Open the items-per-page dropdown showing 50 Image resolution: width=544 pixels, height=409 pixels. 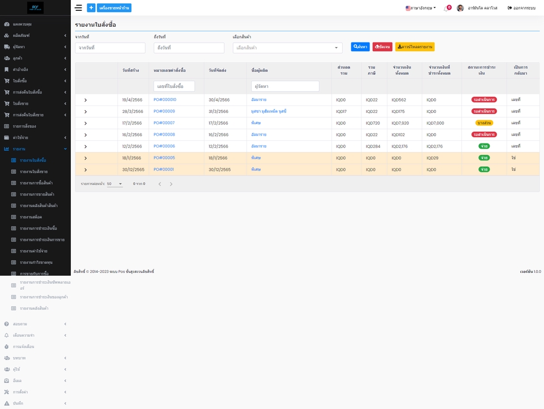pos(114,184)
